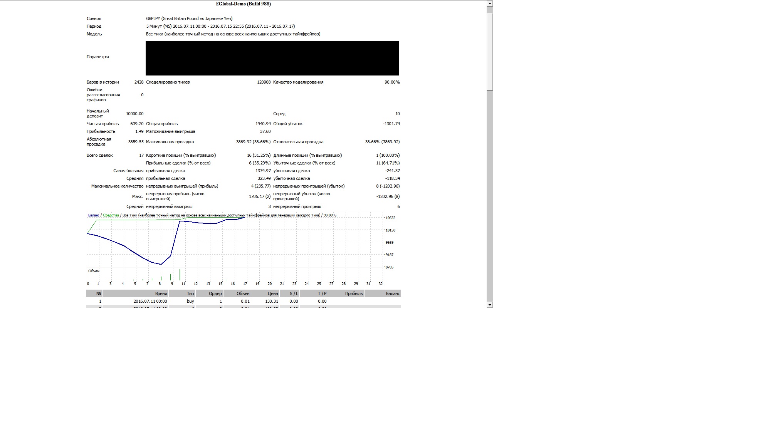Viewport: 766px width, 436px height.
Task: Click the 'Ошибки рассогласования графиков' label
Action: coord(103,95)
